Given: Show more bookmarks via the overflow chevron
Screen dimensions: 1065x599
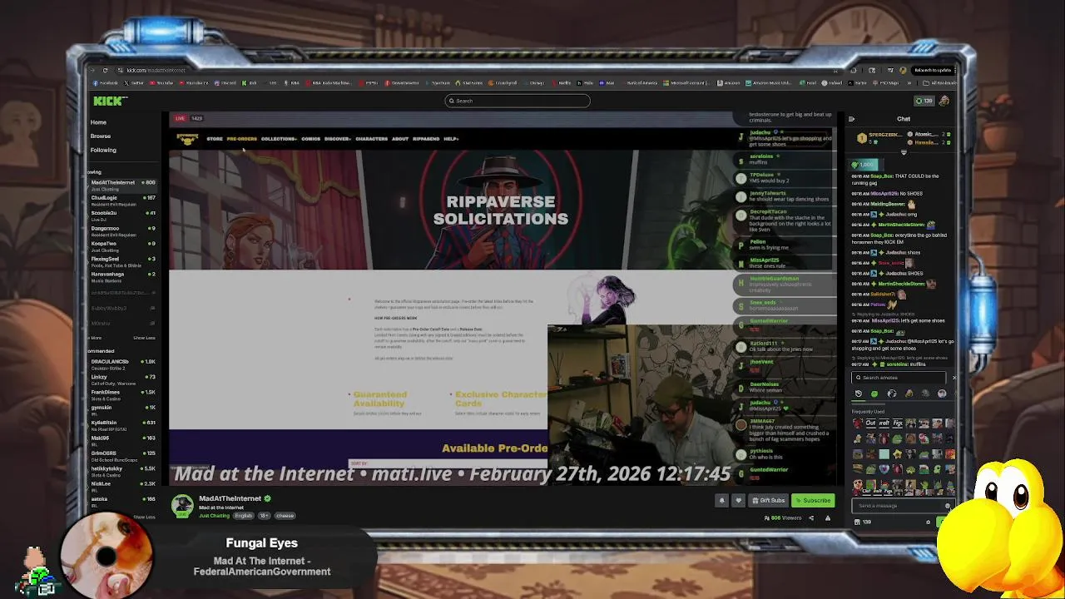Looking at the screenshot, I should [909, 83].
